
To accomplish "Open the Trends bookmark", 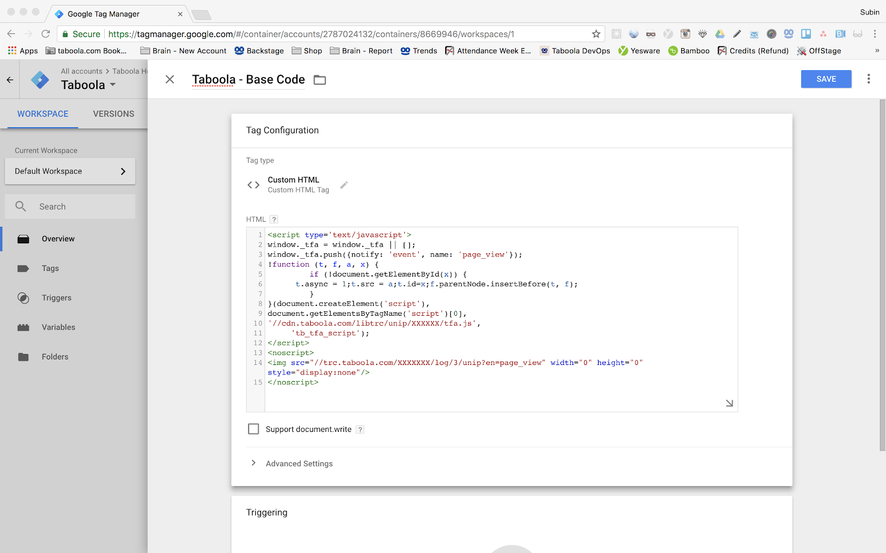I will pyautogui.click(x=419, y=51).
